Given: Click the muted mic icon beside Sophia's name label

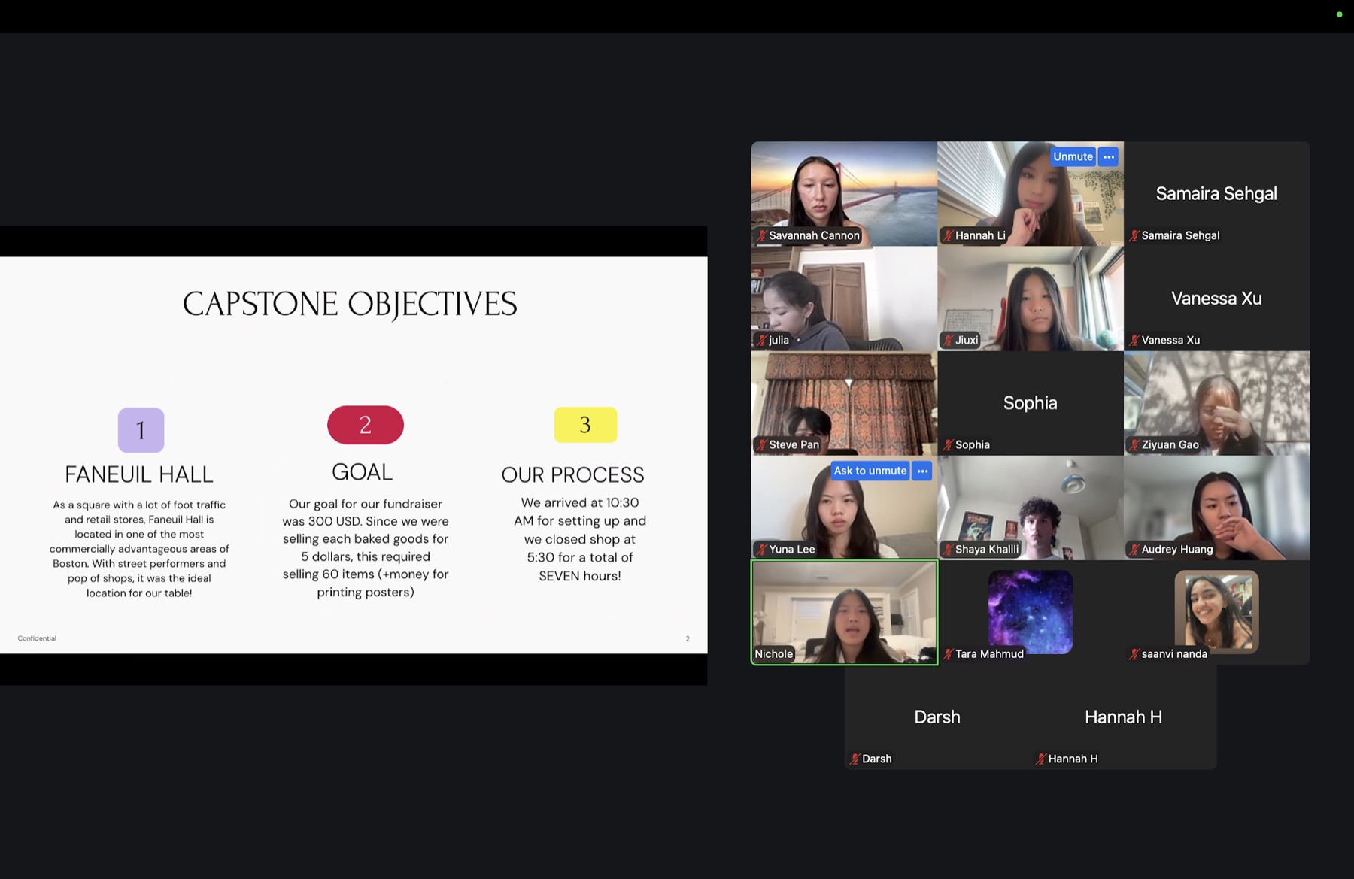Looking at the screenshot, I should tap(948, 444).
